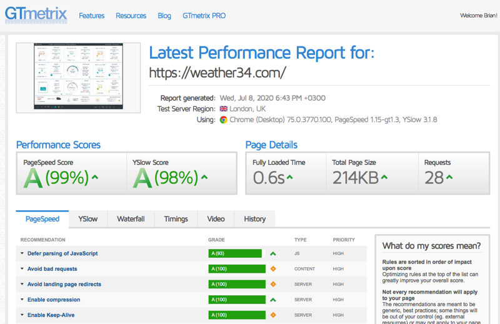
Task: Click the Requests trend arrow
Action: tap(449, 177)
